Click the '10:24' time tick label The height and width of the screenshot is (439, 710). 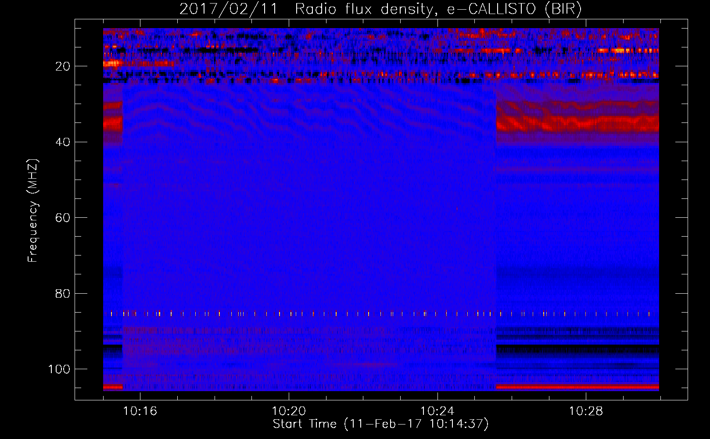pos(437,411)
